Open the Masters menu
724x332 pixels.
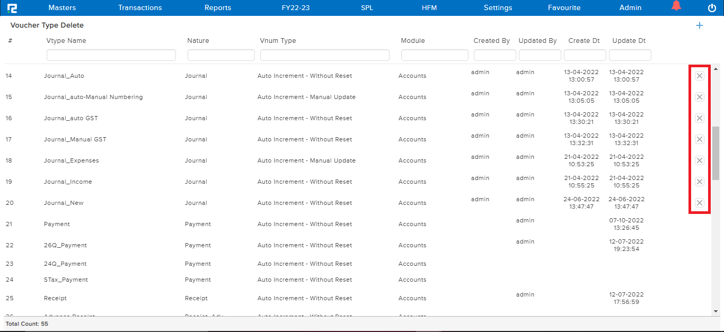(62, 7)
